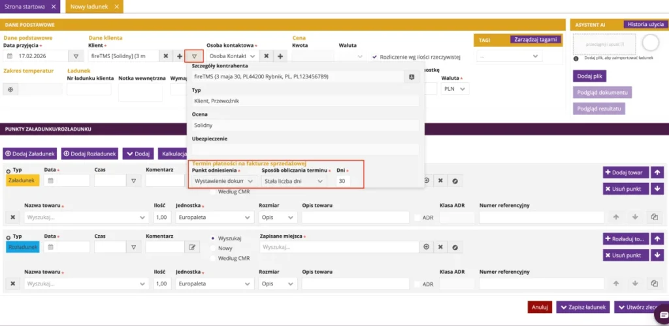669x326 pixels.
Task: Click the info icon beside Dodaj plik hint
Action: [576, 59]
